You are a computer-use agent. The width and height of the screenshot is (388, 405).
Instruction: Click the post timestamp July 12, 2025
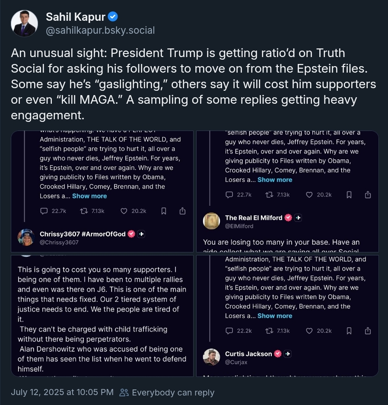pos(62,392)
